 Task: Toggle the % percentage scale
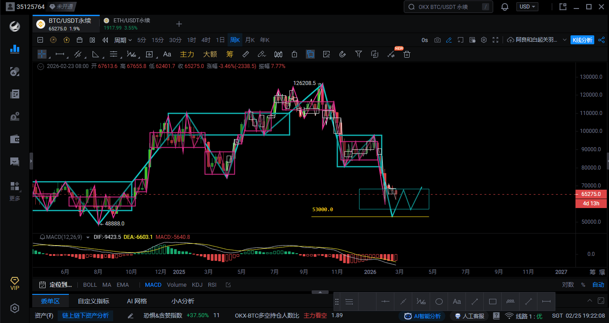583,285
